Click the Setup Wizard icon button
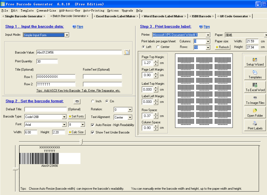Screen dimensions: 267x195 255,62
